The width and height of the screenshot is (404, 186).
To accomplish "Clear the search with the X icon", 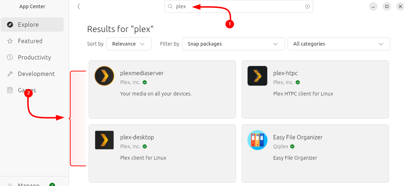I will 307,6.
